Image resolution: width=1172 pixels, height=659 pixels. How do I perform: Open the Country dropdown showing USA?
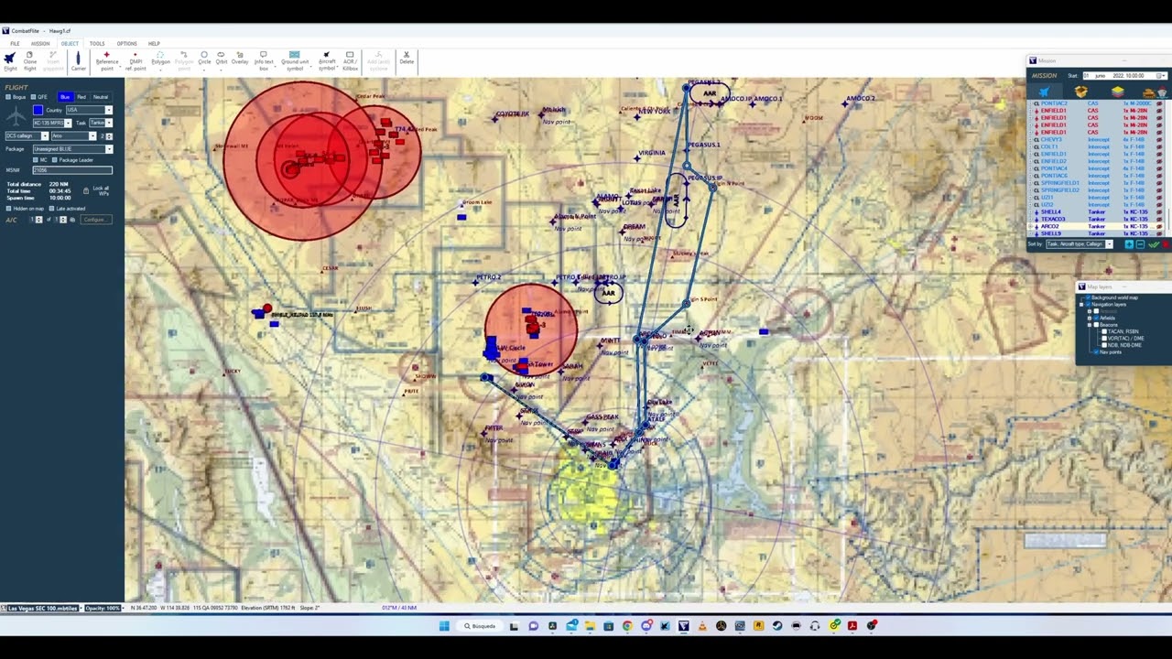[89, 110]
